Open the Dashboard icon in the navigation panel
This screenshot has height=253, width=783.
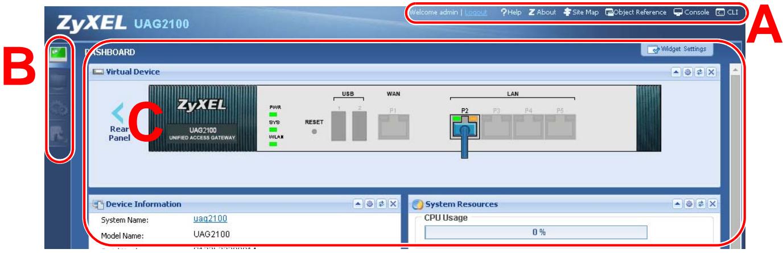click(59, 54)
